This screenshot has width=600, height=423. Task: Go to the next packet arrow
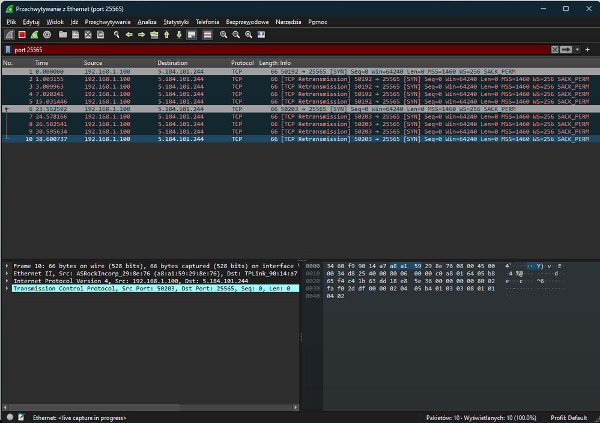tap(142, 35)
